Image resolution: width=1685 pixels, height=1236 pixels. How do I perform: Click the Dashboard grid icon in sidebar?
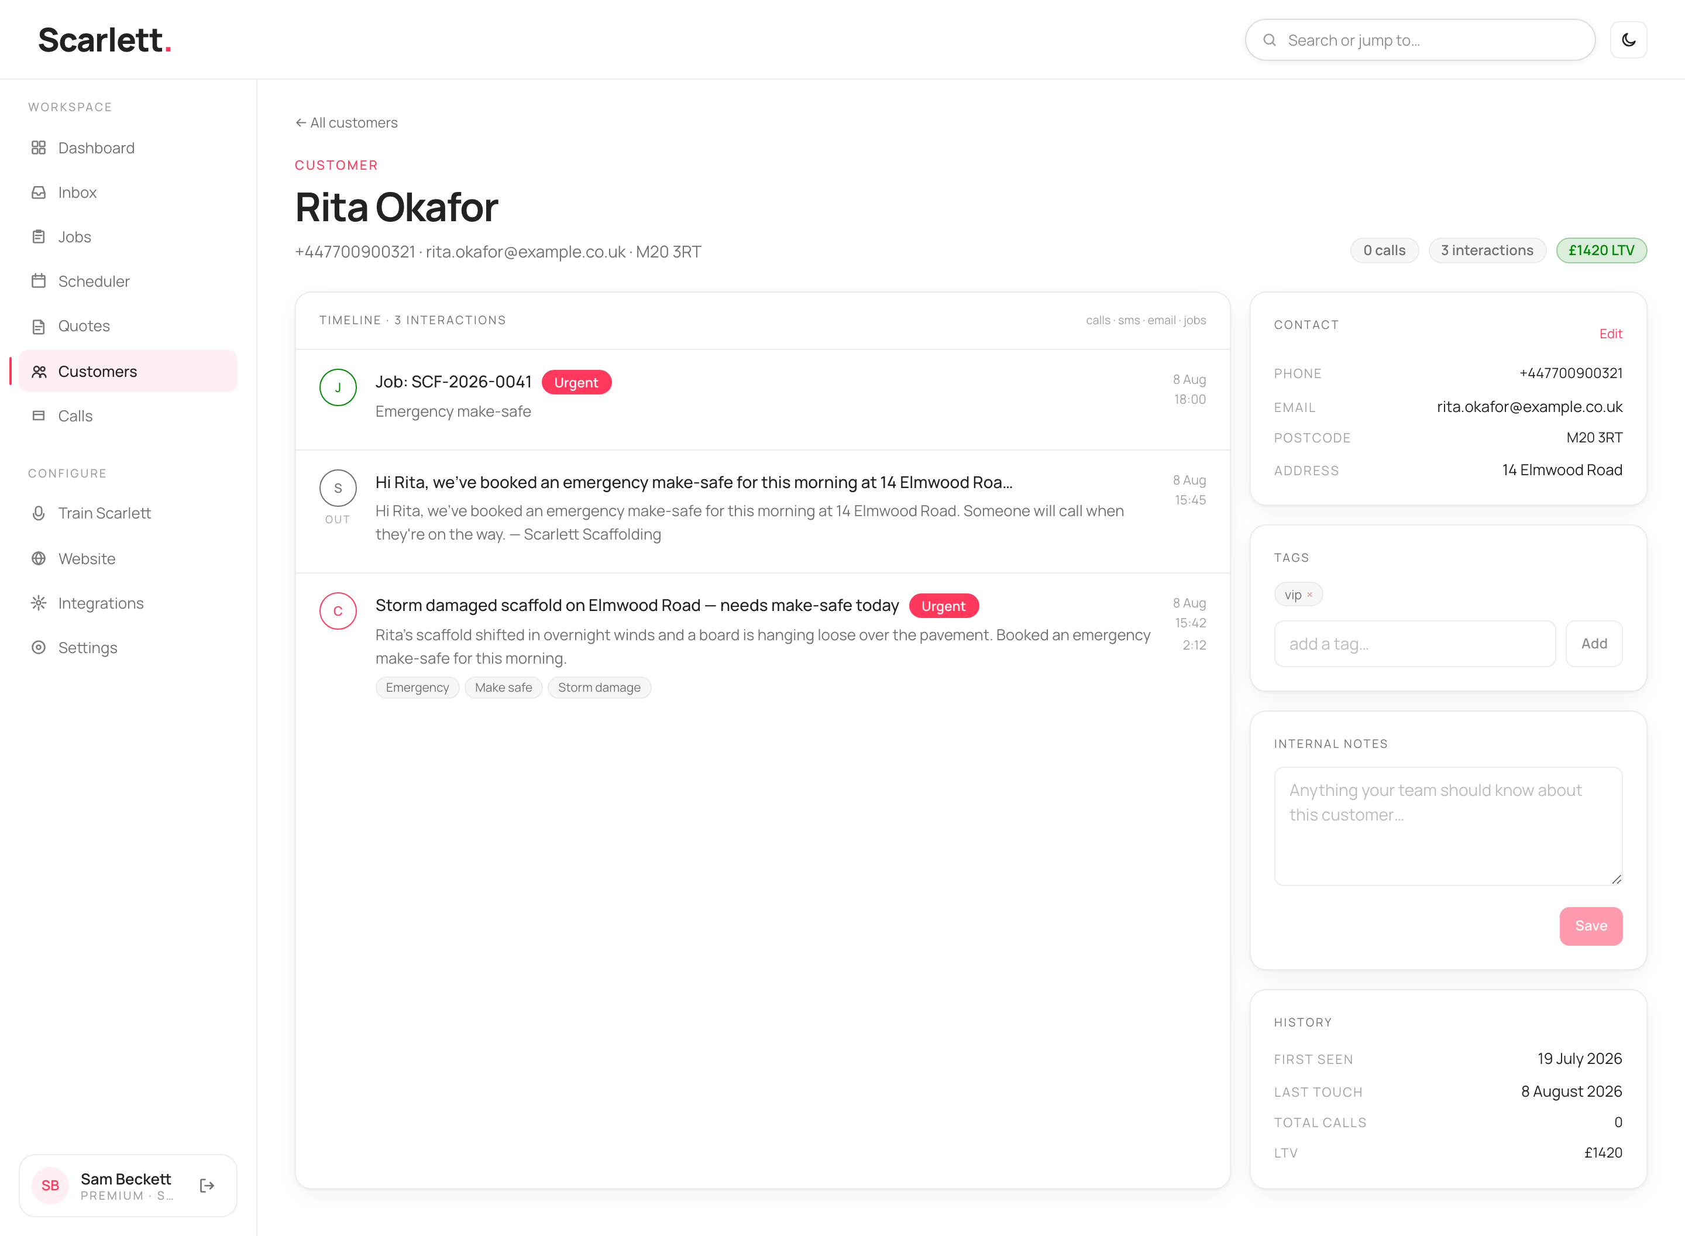[x=39, y=147]
